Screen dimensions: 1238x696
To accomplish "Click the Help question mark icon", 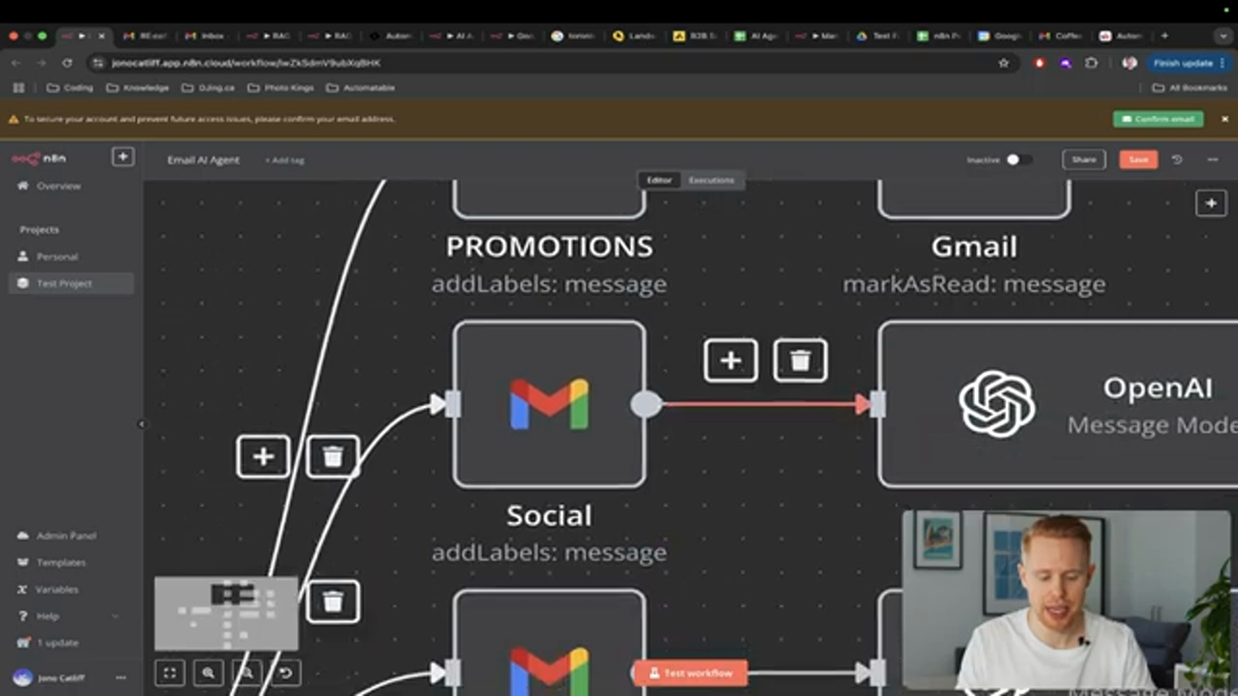I will coord(22,616).
